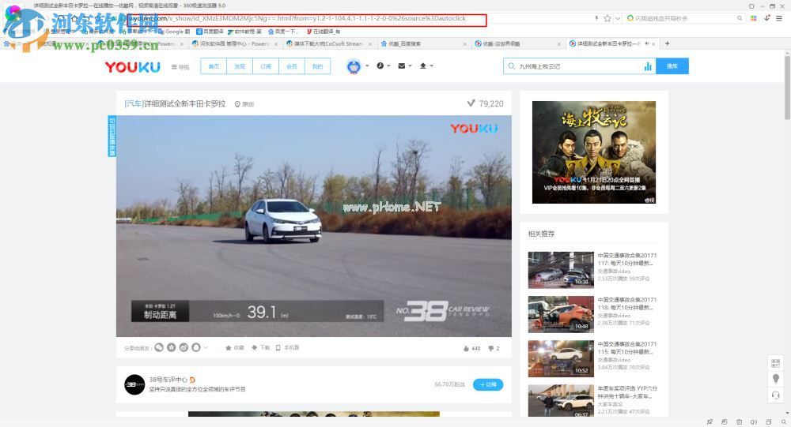
Task: Click the lightbulb feedback icon on sidebar
Action: click(x=776, y=379)
